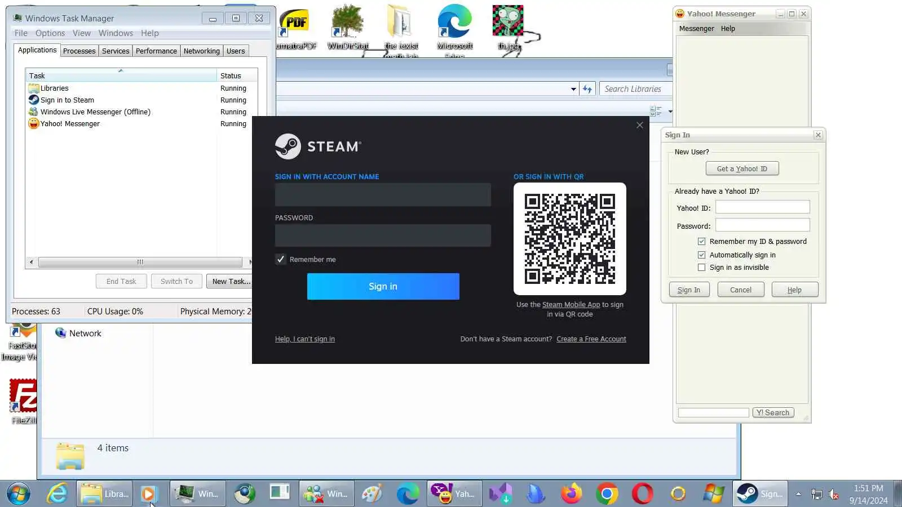Launch Internet Explorer from the taskbar
902x507 pixels.
click(x=57, y=493)
